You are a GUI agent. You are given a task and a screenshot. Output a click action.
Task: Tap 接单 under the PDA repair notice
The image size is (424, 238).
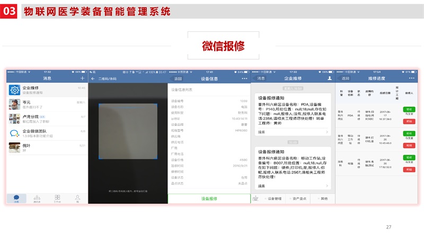261,132
